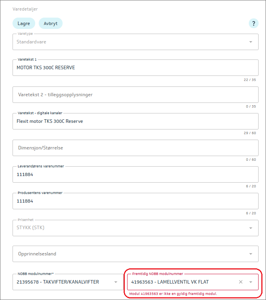This screenshot has width=266, height=300.
Task: Click the Lagre button
Action: 23,23
